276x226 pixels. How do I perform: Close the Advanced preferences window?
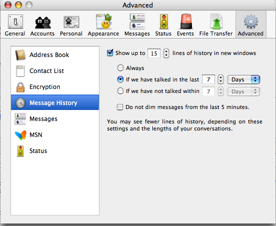point(8,5)
